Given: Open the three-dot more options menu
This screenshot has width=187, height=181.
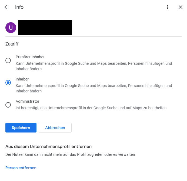Looking at the screenshot, I should coord(168,7).
